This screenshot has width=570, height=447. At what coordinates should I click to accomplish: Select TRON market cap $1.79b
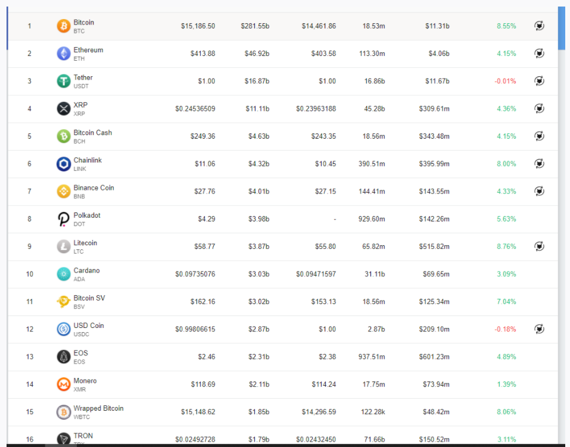[259, 439]
